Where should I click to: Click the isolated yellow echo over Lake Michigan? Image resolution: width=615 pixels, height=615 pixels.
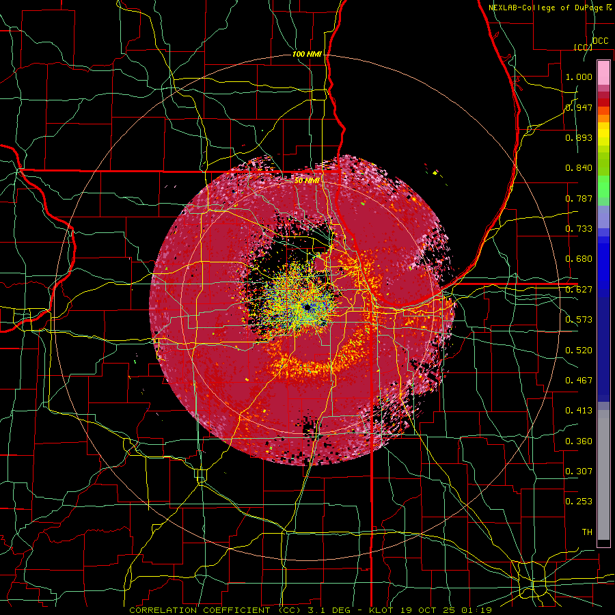[435, 173]
